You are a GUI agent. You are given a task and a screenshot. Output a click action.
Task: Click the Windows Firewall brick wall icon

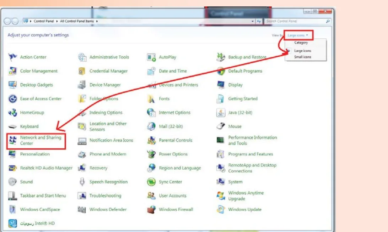(x=151, y=210)
